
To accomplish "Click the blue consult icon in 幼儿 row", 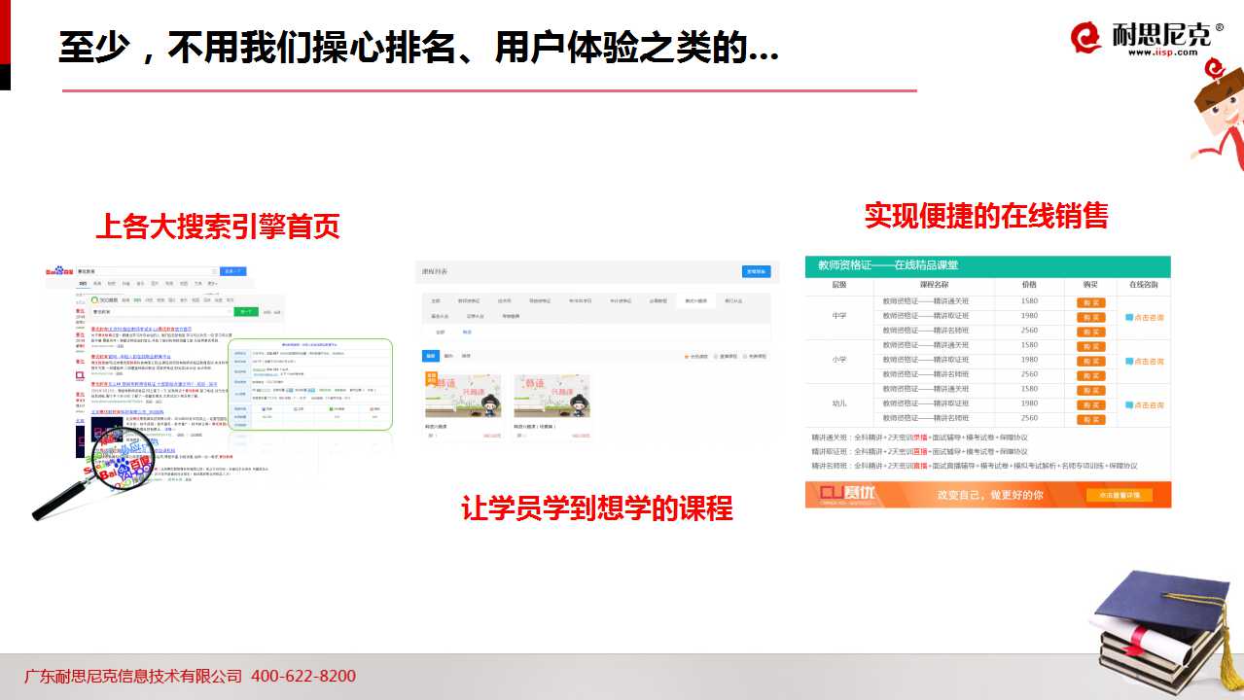I will (1129, 404).
